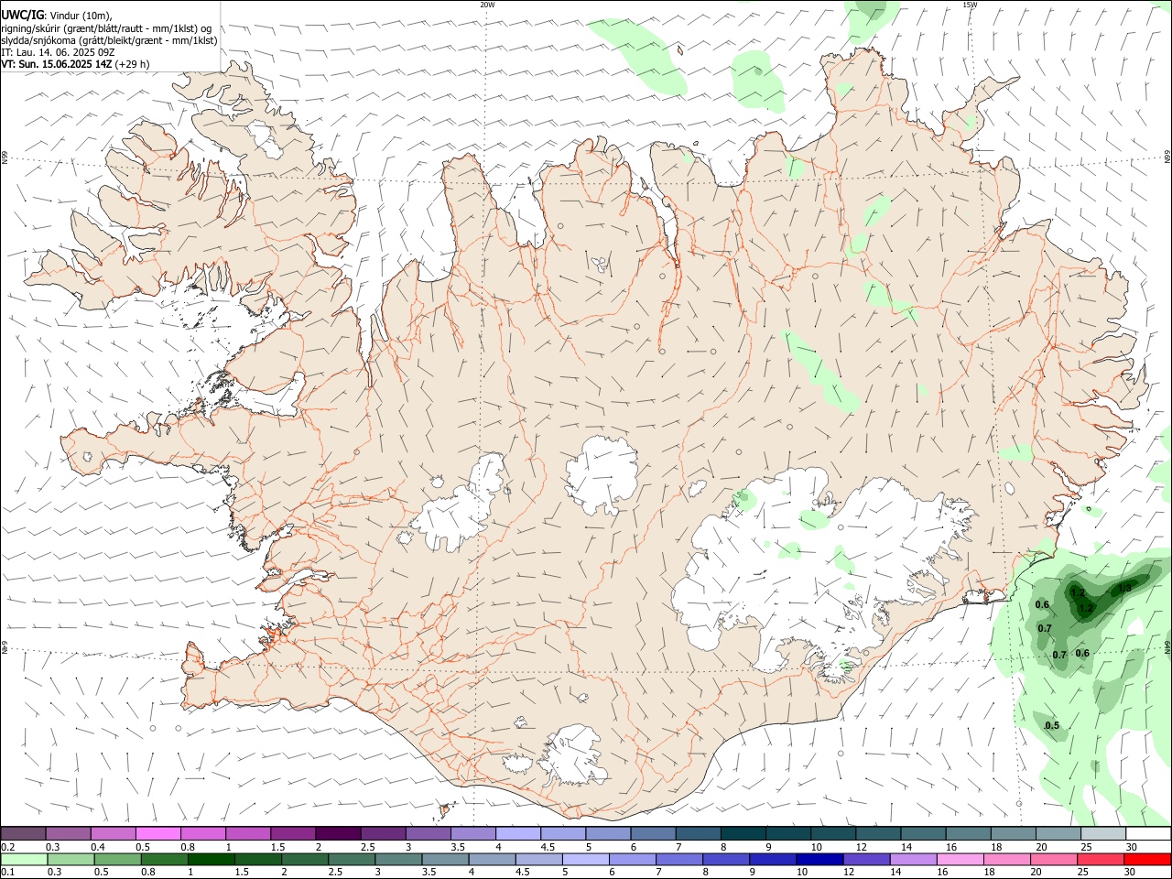Select the white 30 mm snow legend swatch
Image resolution: width=1172 pixels, height=879 pixels.
coord(1147,833)
